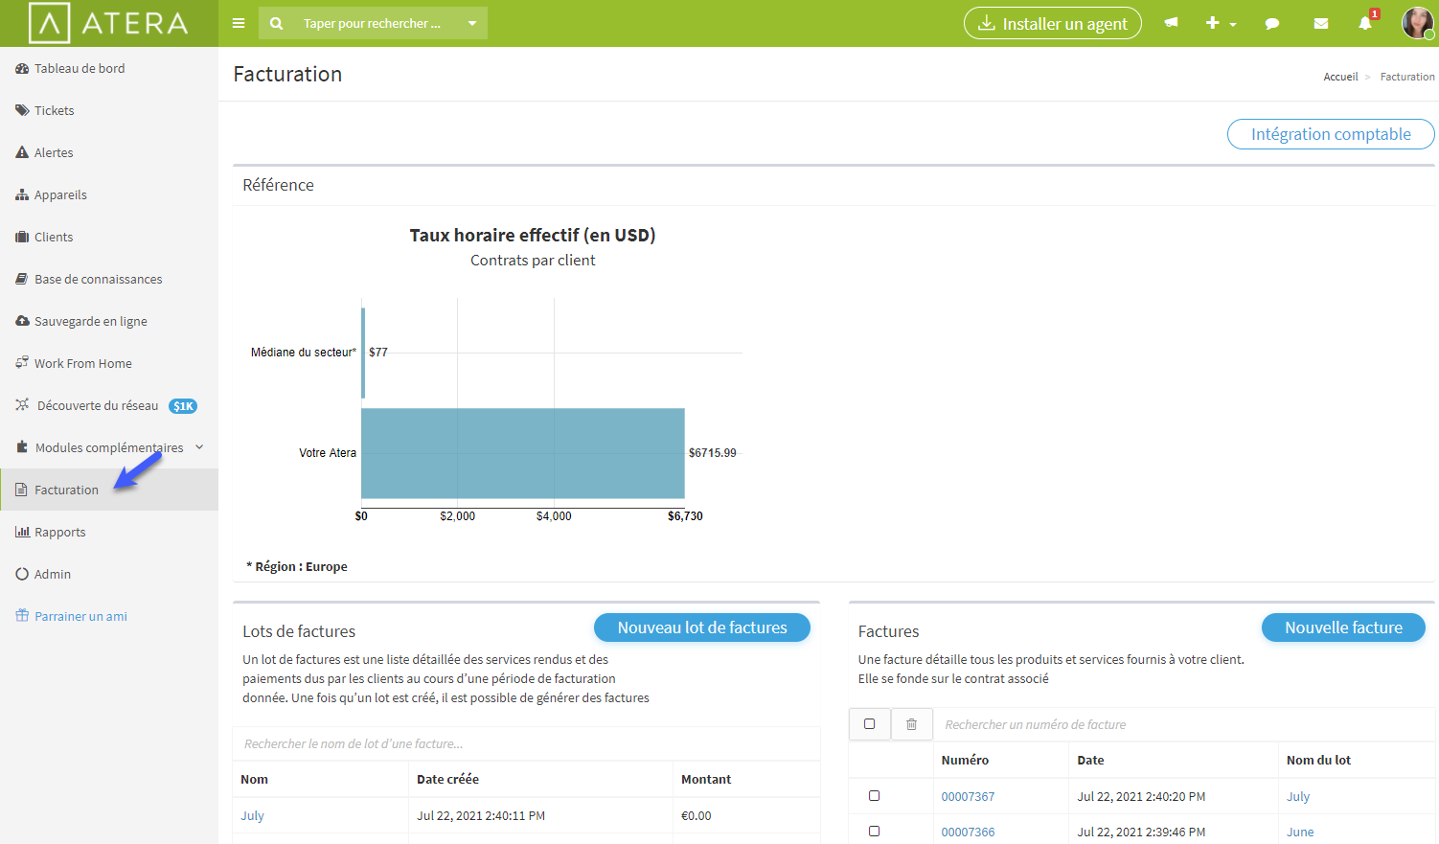The image size is (1439, 844).
Task: Click the Votre Atera chart bar
Action: 523,453
